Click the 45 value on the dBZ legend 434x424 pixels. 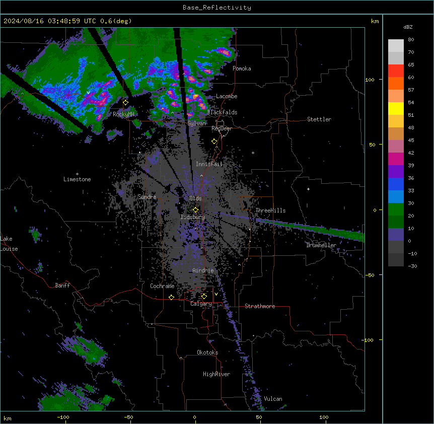point(411,140)
